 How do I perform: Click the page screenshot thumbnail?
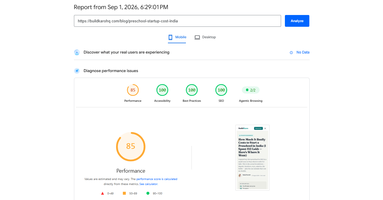click(x=252, y=157)
